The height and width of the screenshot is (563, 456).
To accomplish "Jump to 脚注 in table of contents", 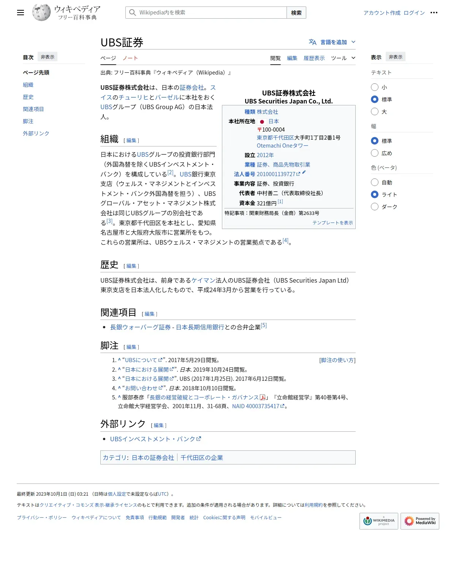I will [28, 121].
